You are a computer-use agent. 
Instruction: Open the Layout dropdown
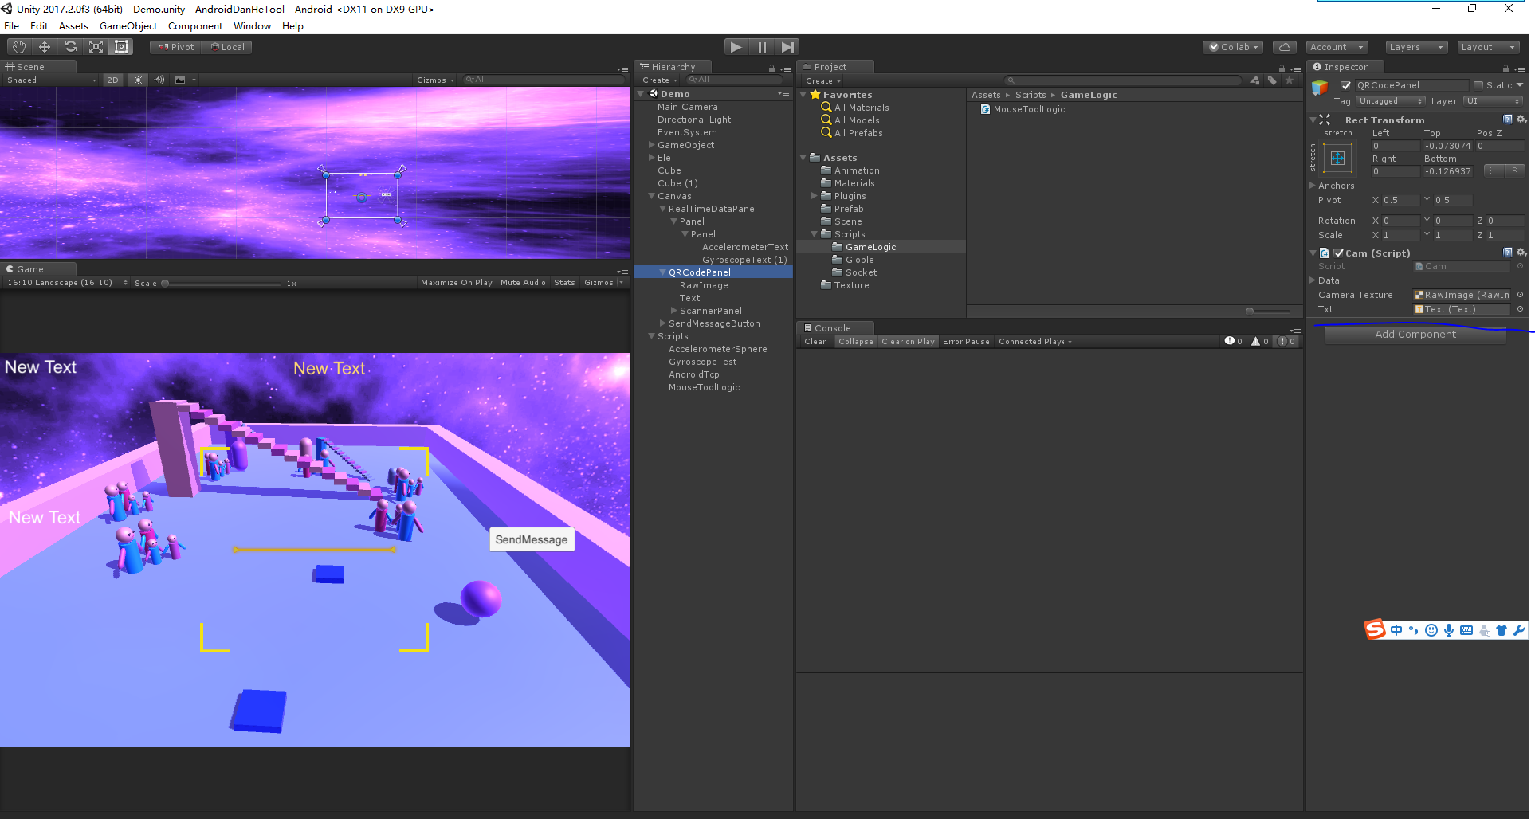1487,47
